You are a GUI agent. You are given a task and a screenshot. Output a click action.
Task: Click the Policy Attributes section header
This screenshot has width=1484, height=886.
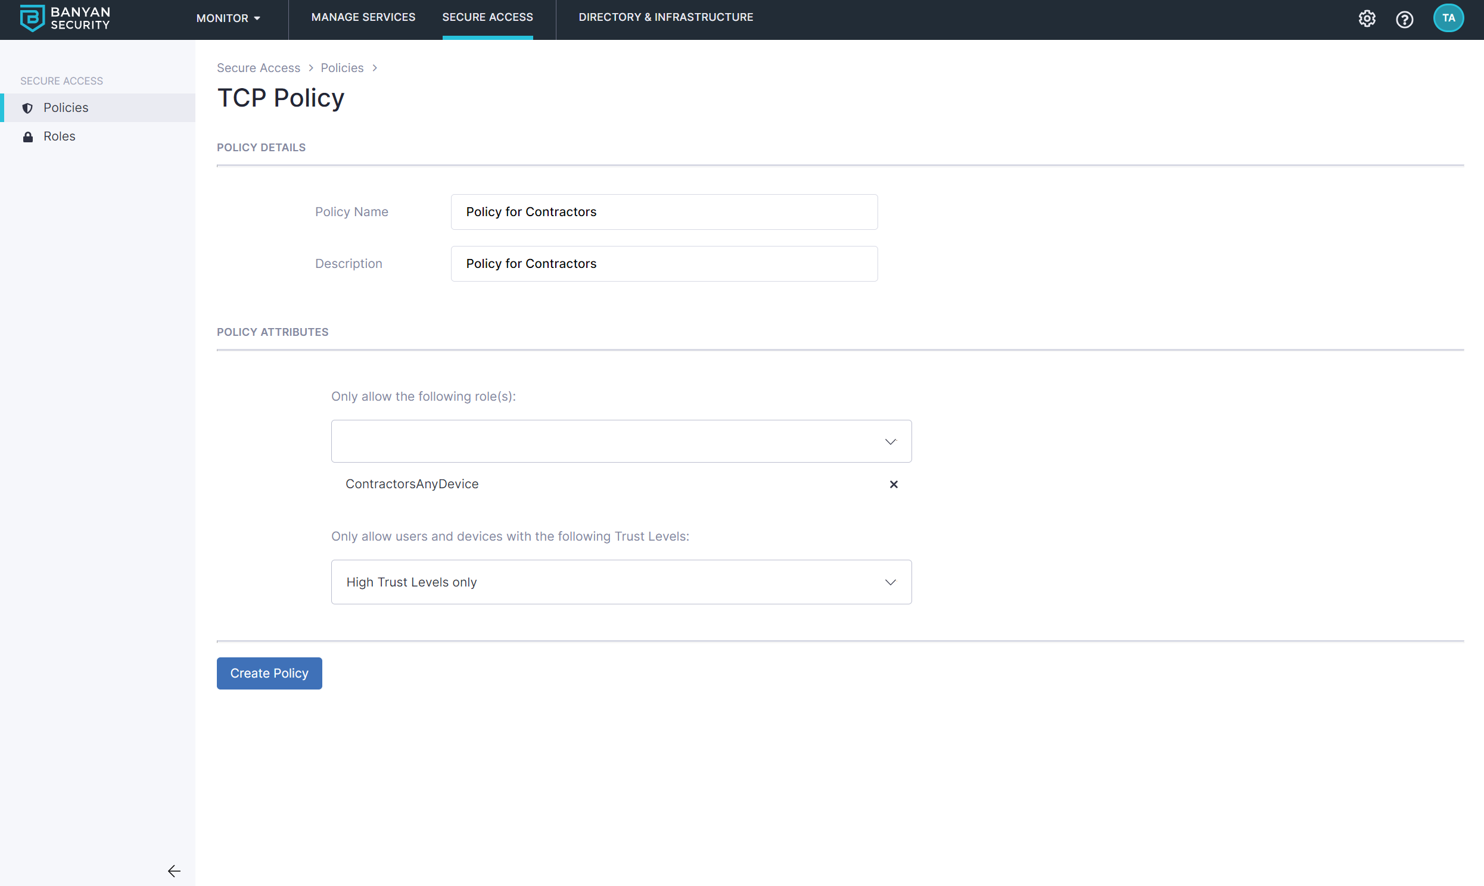[272, 332]
